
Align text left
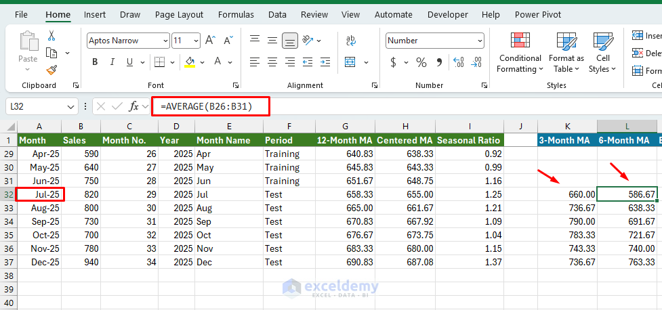click(x=255, y=62)
